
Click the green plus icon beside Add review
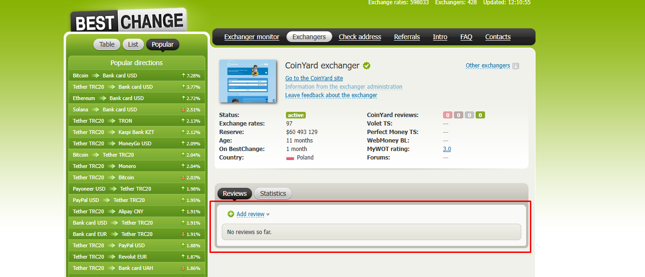[x=231, y=214]
